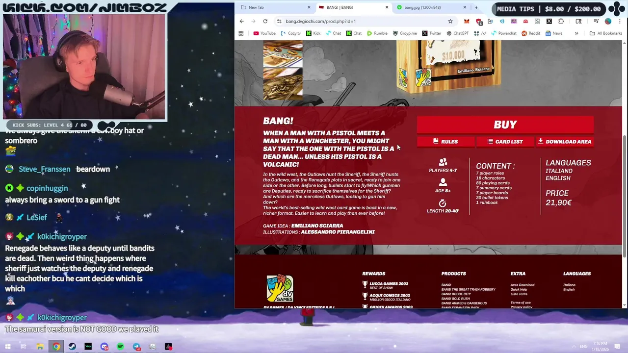628x353 pixels.
Task: Open BANG! Dodge City product link
Action: pyautogui.click(x=456, y=294)
